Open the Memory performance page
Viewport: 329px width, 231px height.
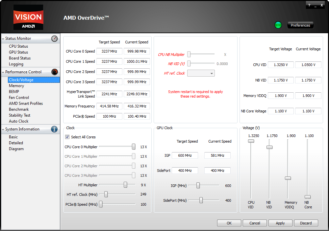[x=16, y=86]
